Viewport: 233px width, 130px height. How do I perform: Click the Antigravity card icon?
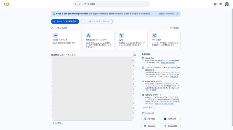pyautogui.click(x=88, y=36)
